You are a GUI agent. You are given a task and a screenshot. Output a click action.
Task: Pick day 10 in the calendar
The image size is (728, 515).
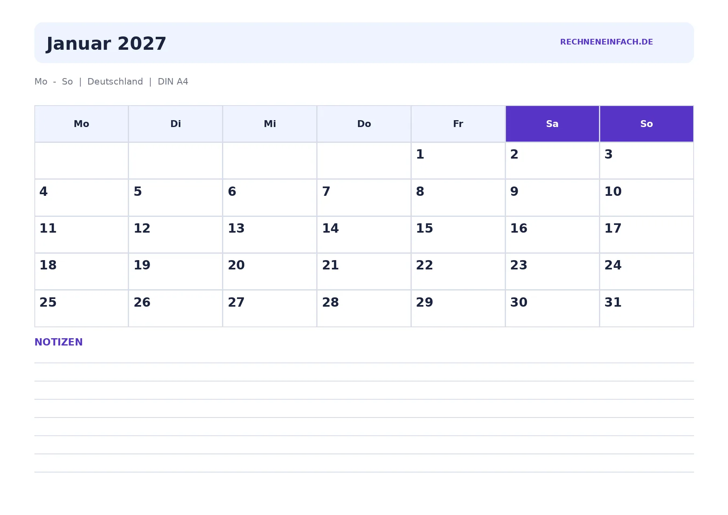point(647,198)
